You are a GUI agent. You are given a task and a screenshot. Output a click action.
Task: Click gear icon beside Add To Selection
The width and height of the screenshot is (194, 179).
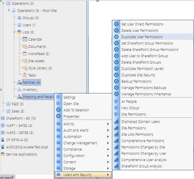click(58, 110)
